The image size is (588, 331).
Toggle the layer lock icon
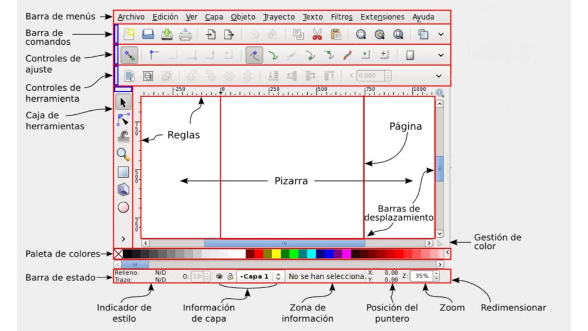(229, 276)
